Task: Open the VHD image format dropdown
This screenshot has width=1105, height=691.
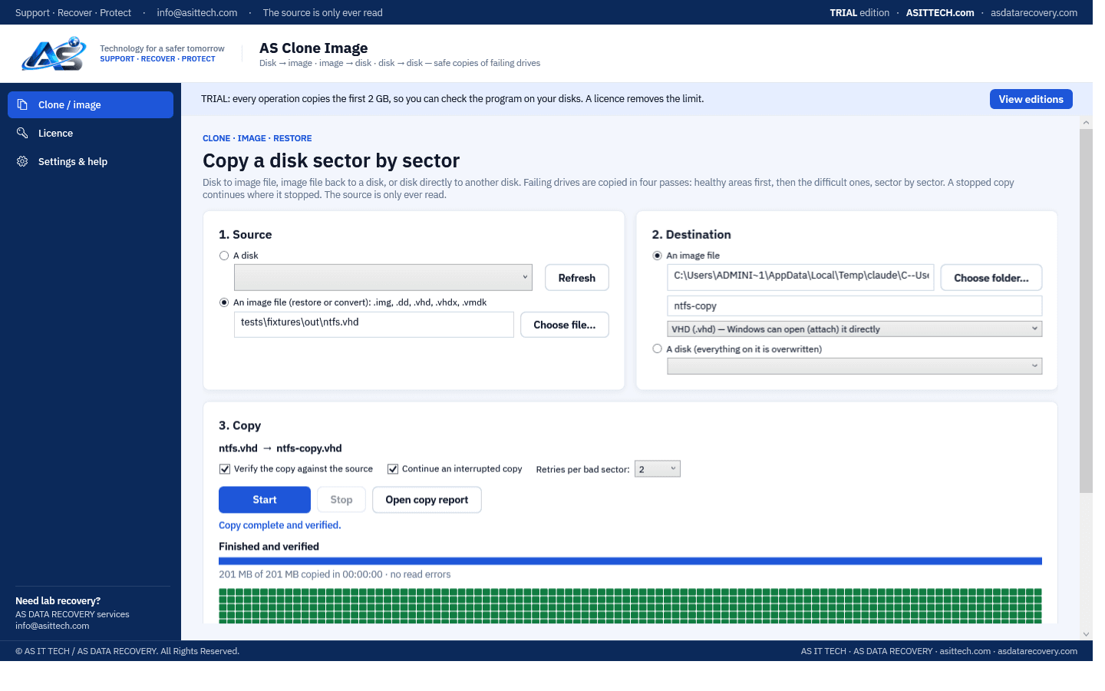Action: 855,329
